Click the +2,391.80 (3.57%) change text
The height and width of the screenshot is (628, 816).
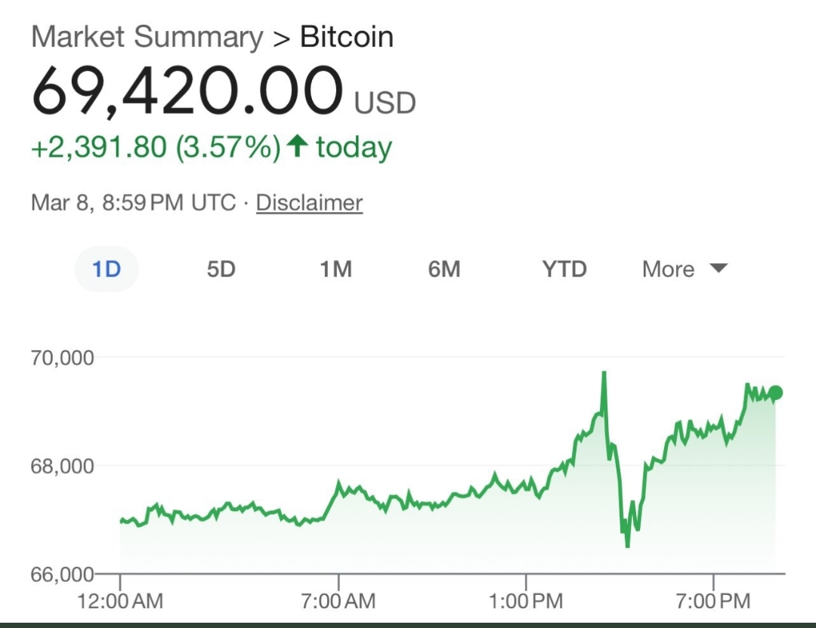point(156,147)
